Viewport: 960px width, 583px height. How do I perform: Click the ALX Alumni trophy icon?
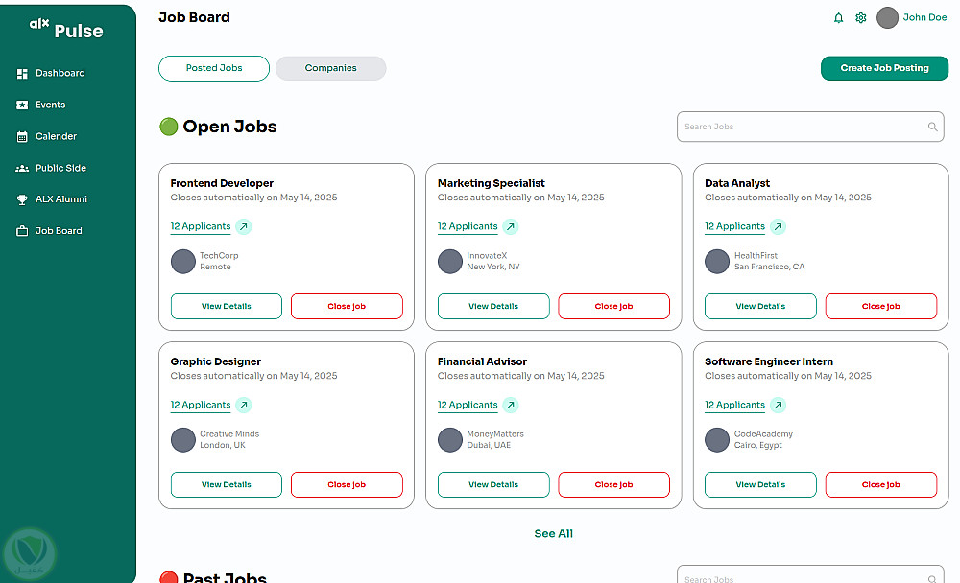click(x=23, y=200)
